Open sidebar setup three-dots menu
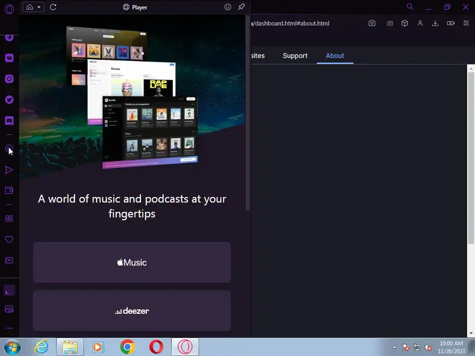475x356 pixels. 9,328
